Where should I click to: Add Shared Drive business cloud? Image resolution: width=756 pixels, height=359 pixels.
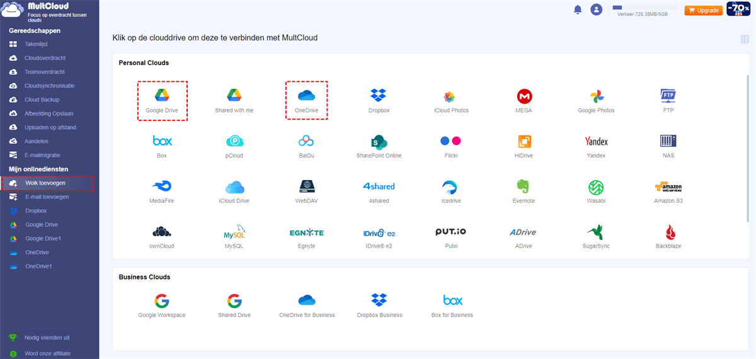click(x=234, y=300)
